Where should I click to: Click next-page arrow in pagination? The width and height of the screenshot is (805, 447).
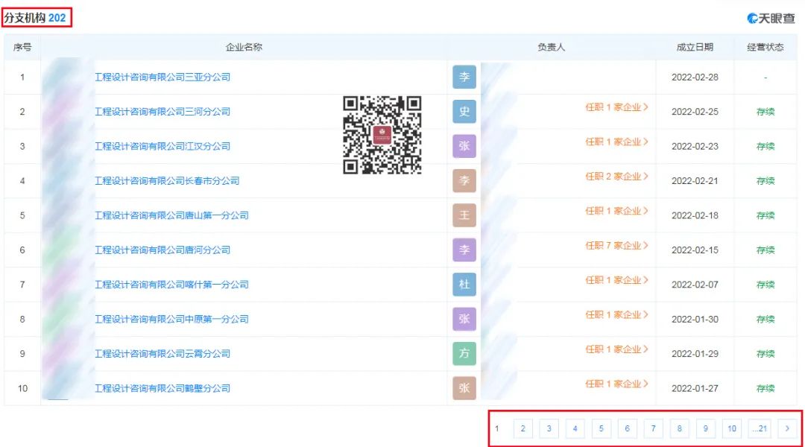pyautogui.click(x=787, y=428)
